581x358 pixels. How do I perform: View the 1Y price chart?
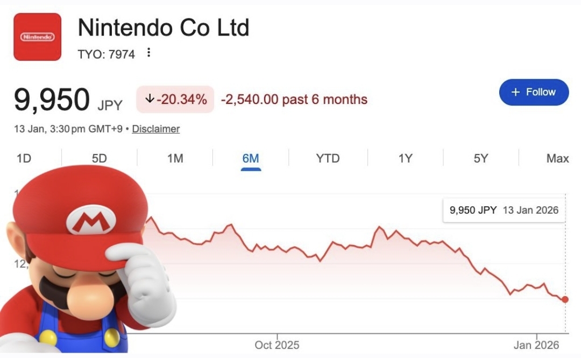click(x=405, y=158)
